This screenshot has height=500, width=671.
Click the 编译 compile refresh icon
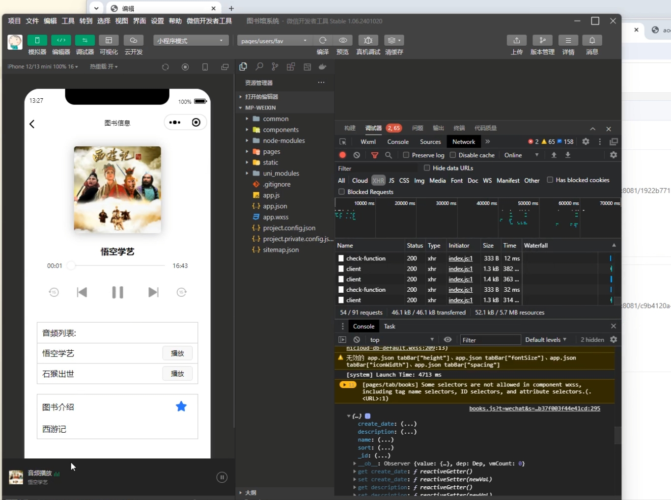pyautogui.click(x=323, y=40)
